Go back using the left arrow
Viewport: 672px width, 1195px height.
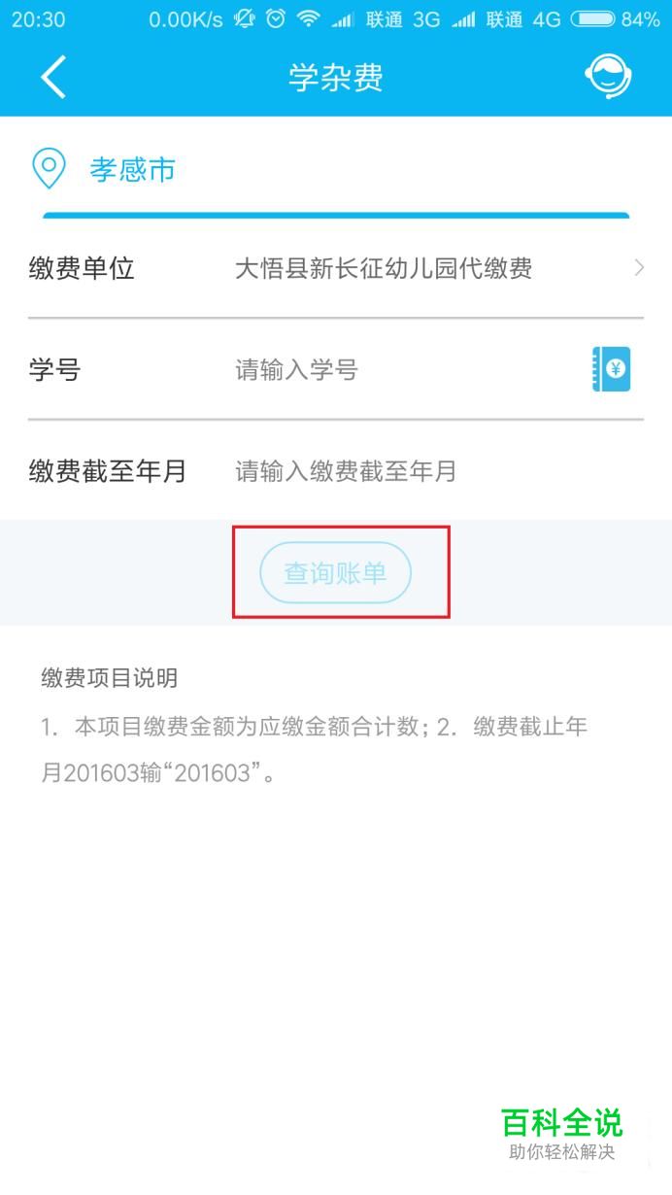(x=54, y=77)
